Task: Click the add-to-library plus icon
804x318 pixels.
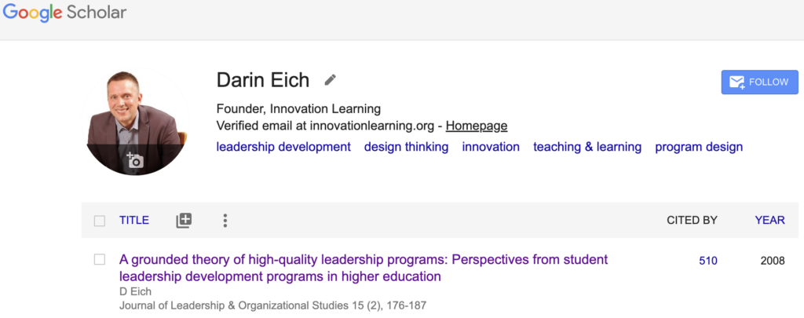Action: [x=184, y=221]
